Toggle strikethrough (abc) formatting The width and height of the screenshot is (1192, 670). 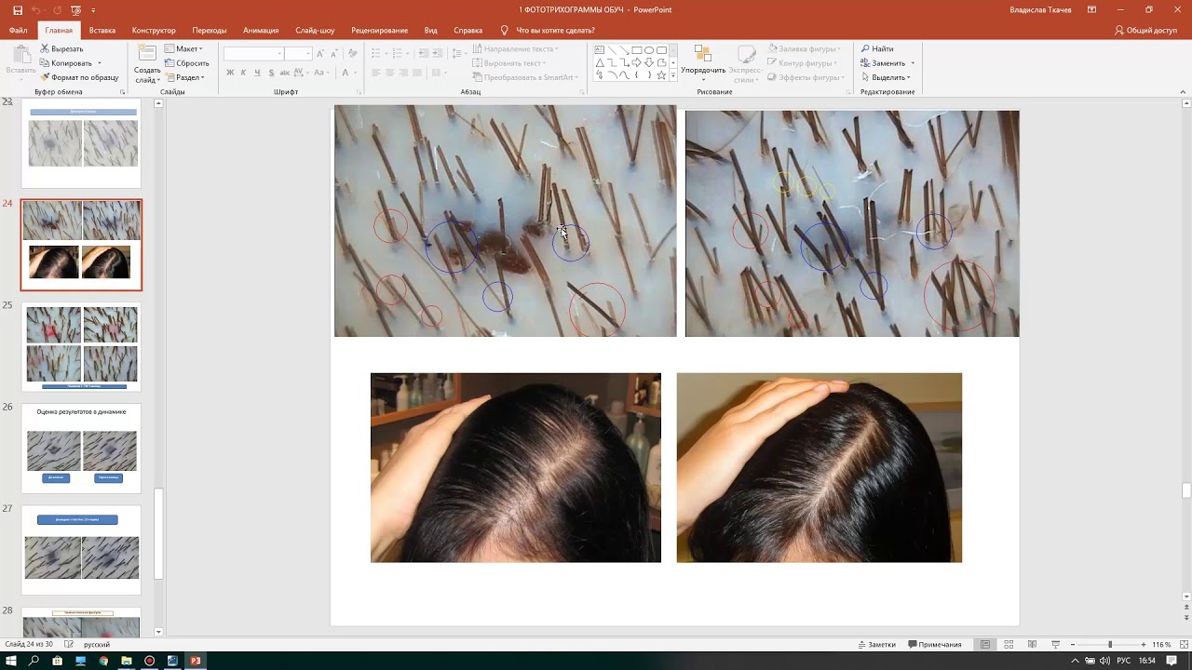(x=284, y=73)
